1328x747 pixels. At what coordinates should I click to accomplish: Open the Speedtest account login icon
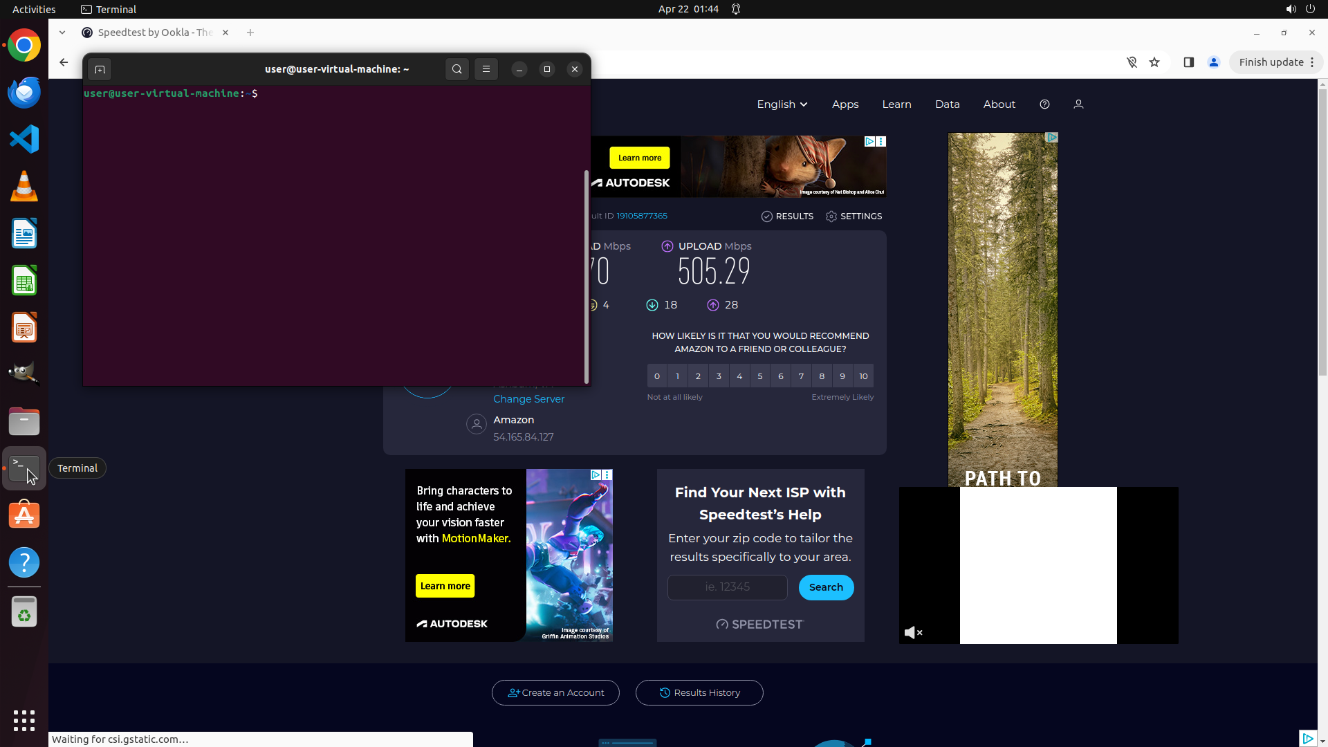tap(1078, 104)
